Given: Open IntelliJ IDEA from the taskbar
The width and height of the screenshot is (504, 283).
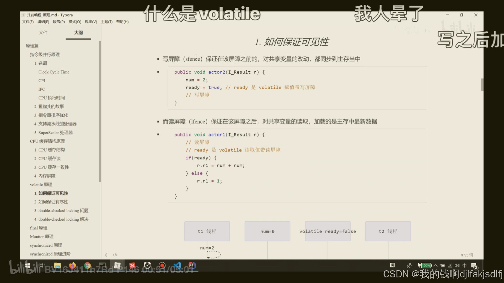Looking at the screenshot, I should pos(192,266).
